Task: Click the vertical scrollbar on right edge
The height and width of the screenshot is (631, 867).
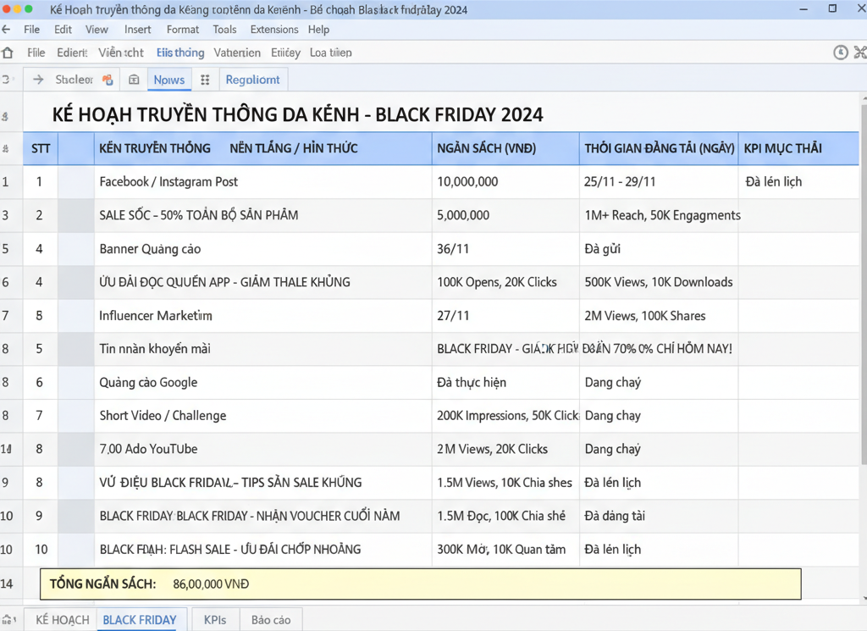Action: click(x=863, y=296)
